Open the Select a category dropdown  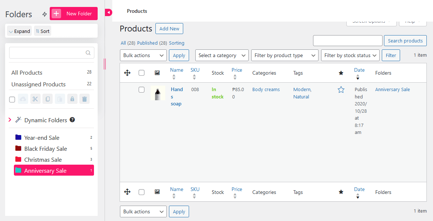pos(222,55)
